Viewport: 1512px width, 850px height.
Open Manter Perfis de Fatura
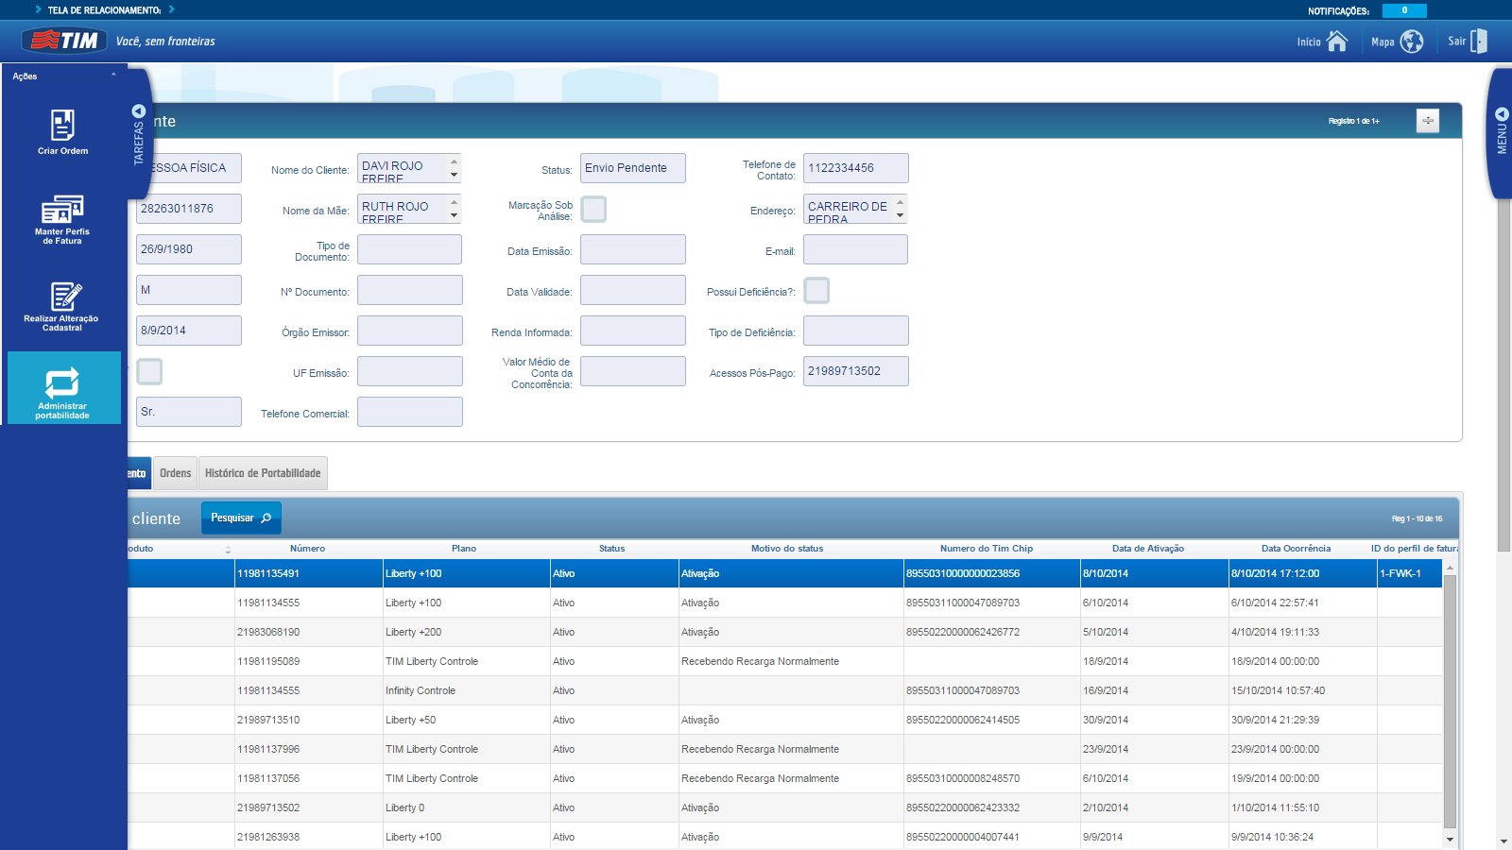tap(62, 219)
